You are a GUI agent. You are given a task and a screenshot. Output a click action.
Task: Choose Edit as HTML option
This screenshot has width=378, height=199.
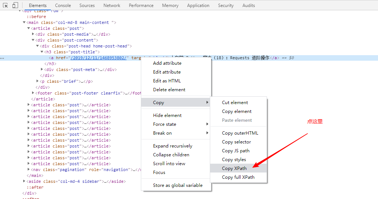tap(167, 81)
